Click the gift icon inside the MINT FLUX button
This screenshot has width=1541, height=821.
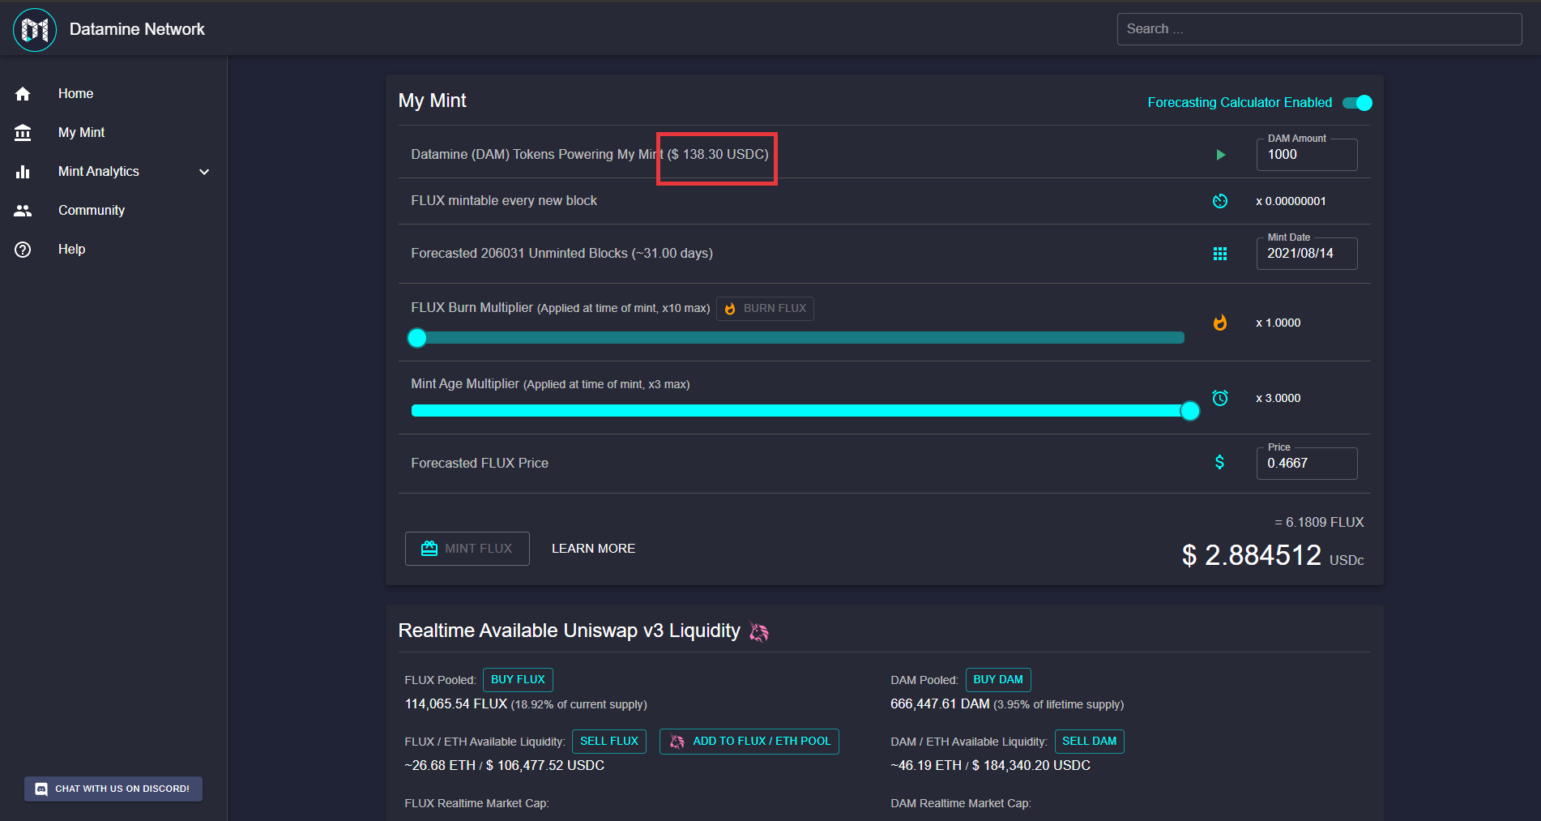(x=429, y=549)
